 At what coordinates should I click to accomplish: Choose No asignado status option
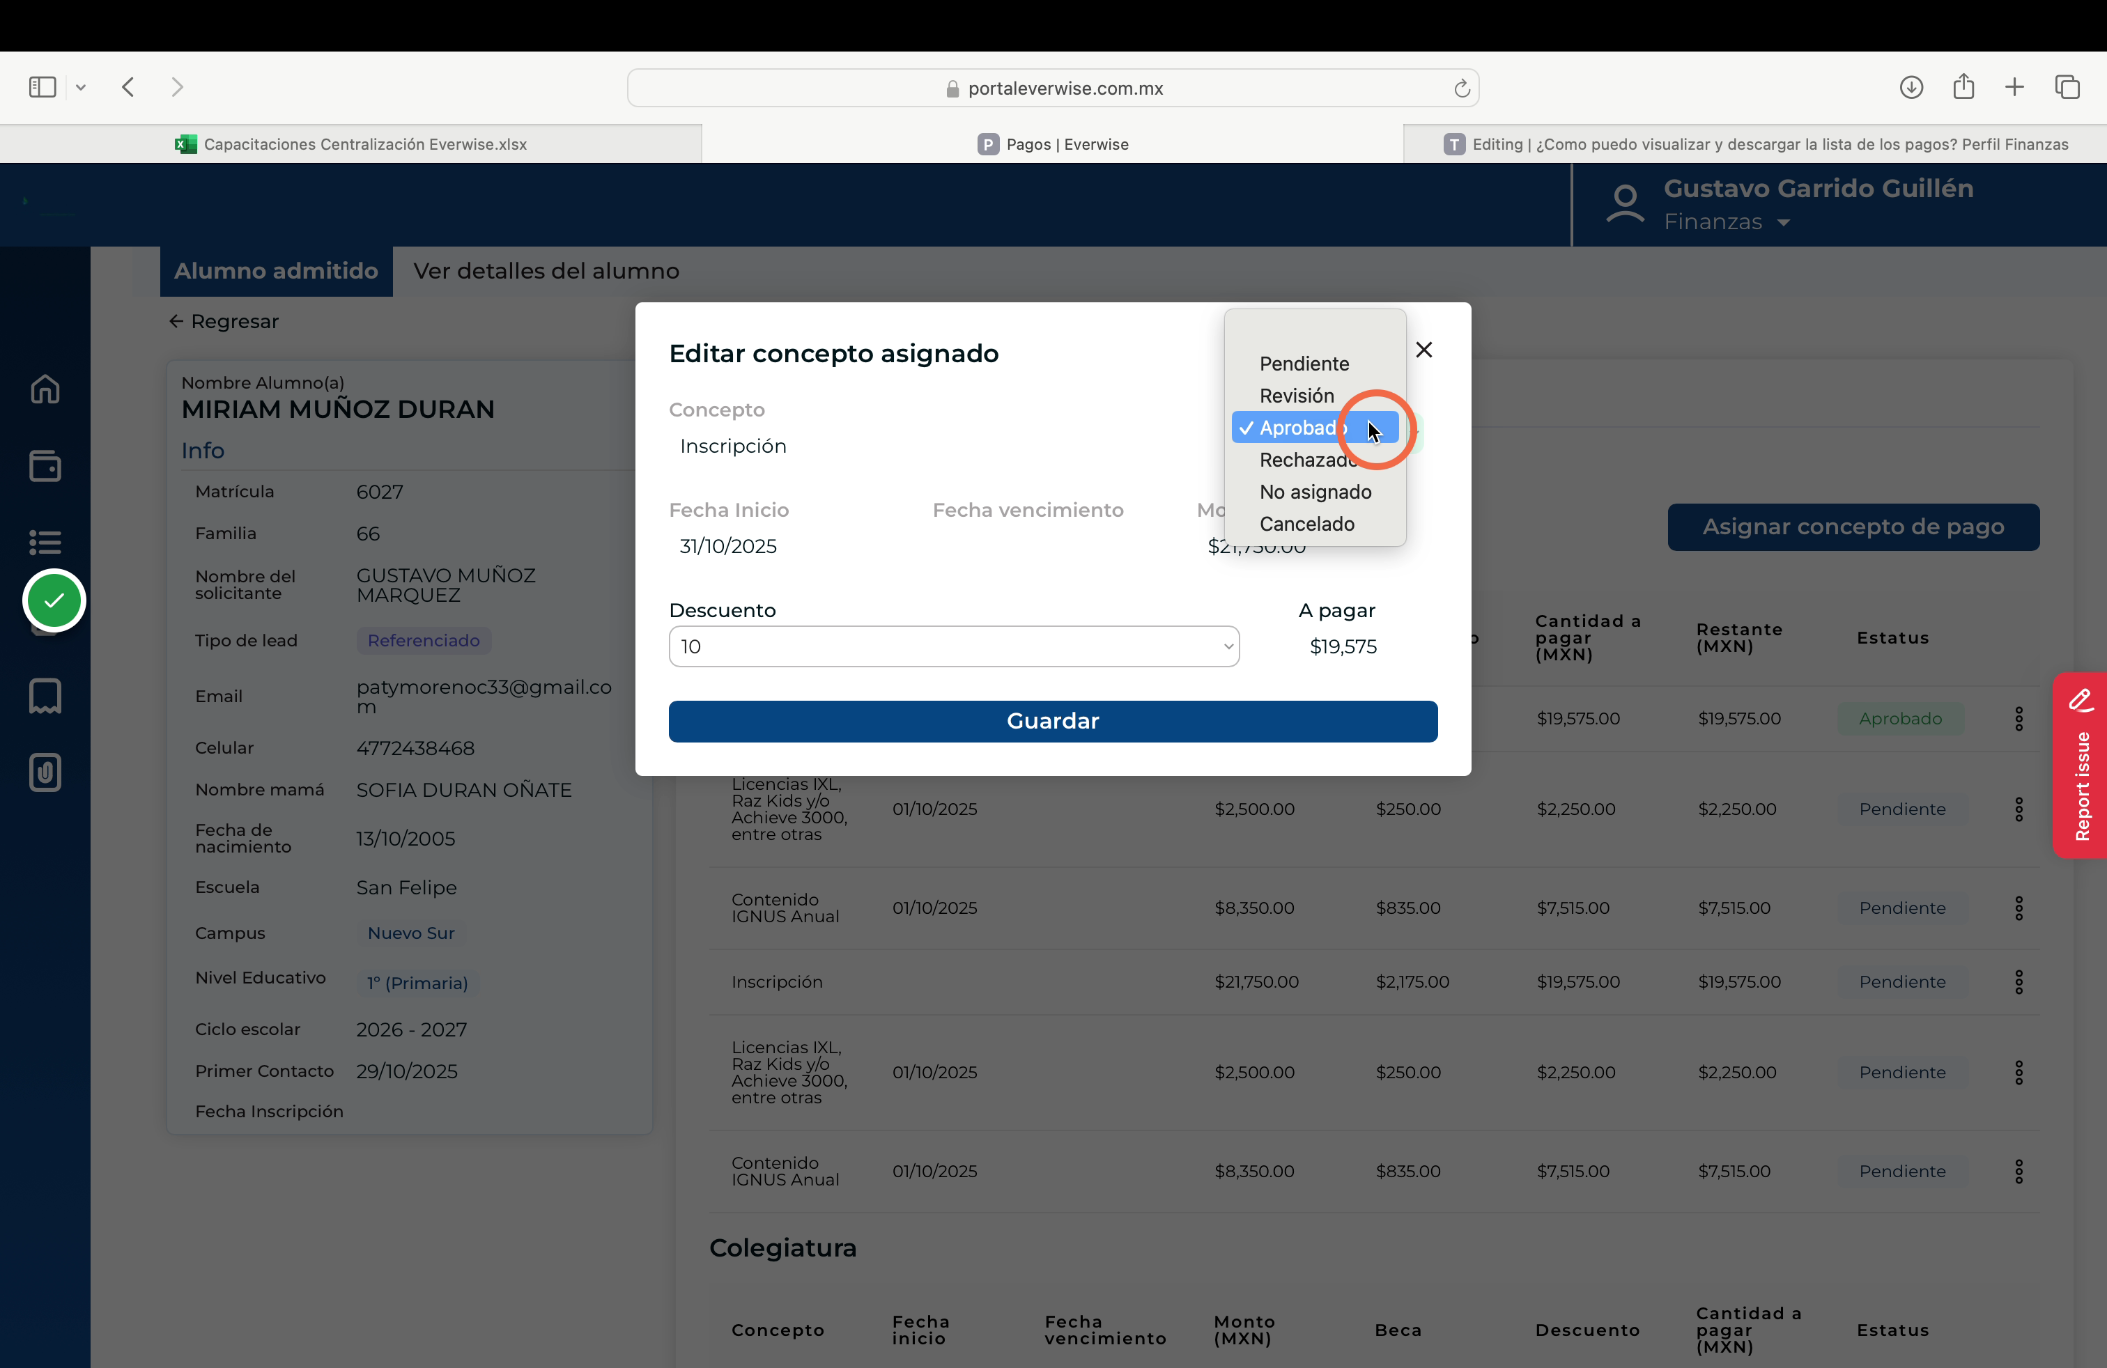click(x=1315, y=492)
